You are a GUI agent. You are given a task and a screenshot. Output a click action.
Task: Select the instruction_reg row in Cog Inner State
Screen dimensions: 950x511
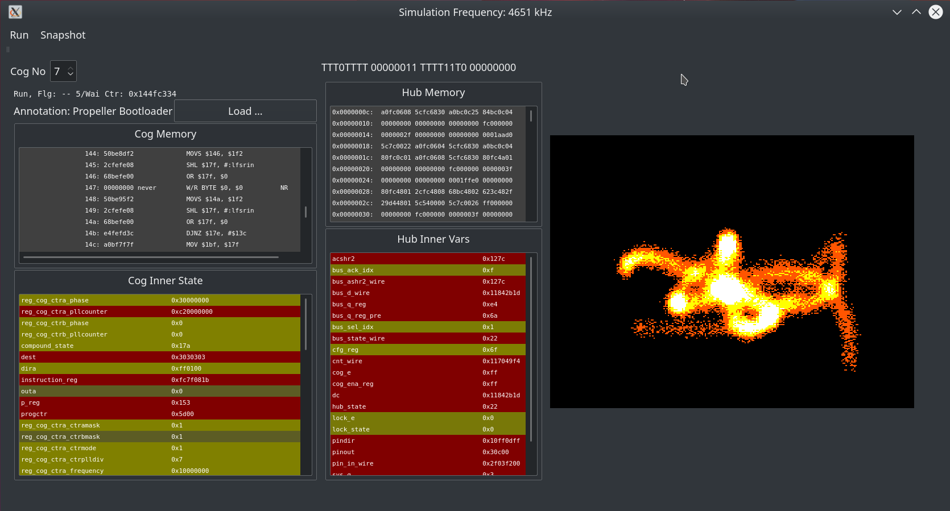159,380
